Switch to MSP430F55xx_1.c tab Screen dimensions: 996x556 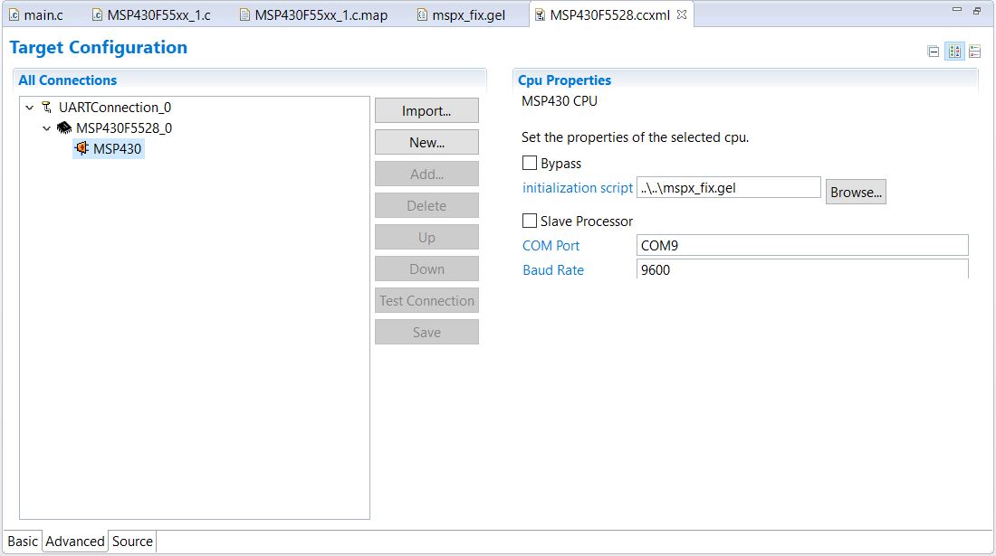coord(152,14)
